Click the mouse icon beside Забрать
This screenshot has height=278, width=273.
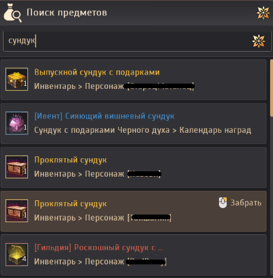tap(223, 203)
